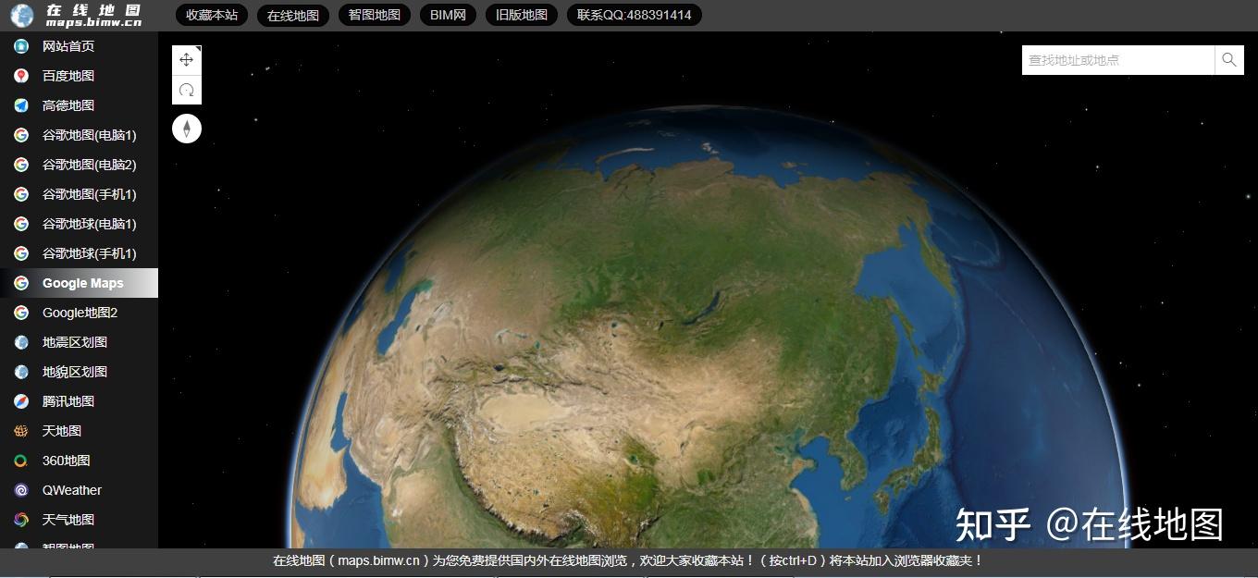Click the compass icon to reset north
This screenshot has height=578, width=1258.
[x=186, y=129]
